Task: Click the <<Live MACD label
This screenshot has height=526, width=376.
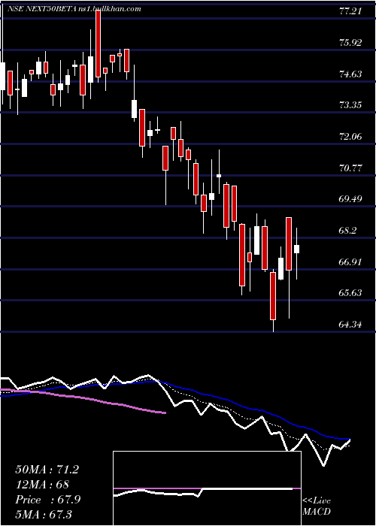Action: pos(317,506)
